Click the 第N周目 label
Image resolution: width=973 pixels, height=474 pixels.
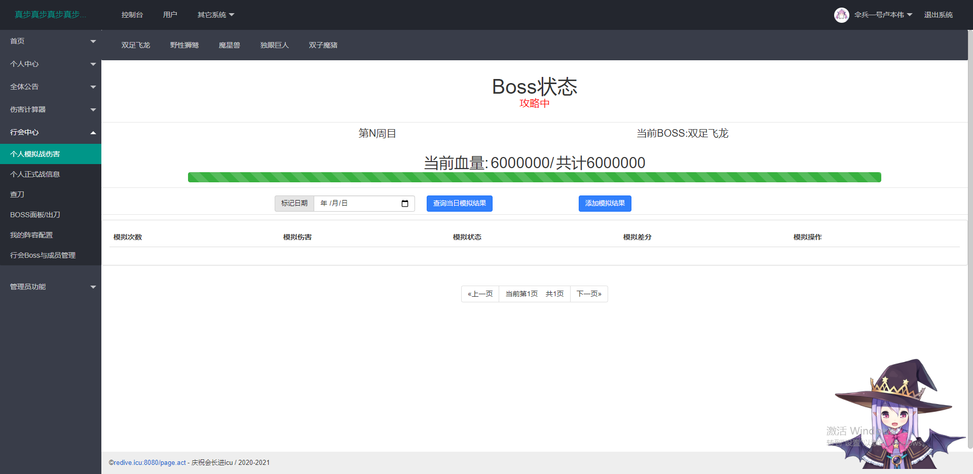pos(378,133)
